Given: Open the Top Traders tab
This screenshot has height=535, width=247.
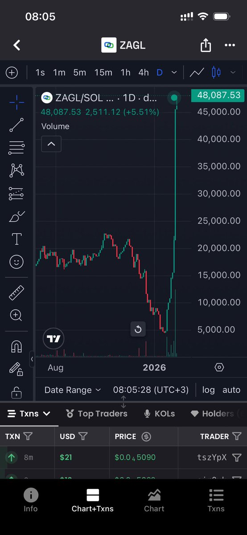Looking at the screenshot, I should 97,414.
